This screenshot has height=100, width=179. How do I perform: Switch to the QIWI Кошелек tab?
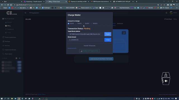tap(101, 2)
